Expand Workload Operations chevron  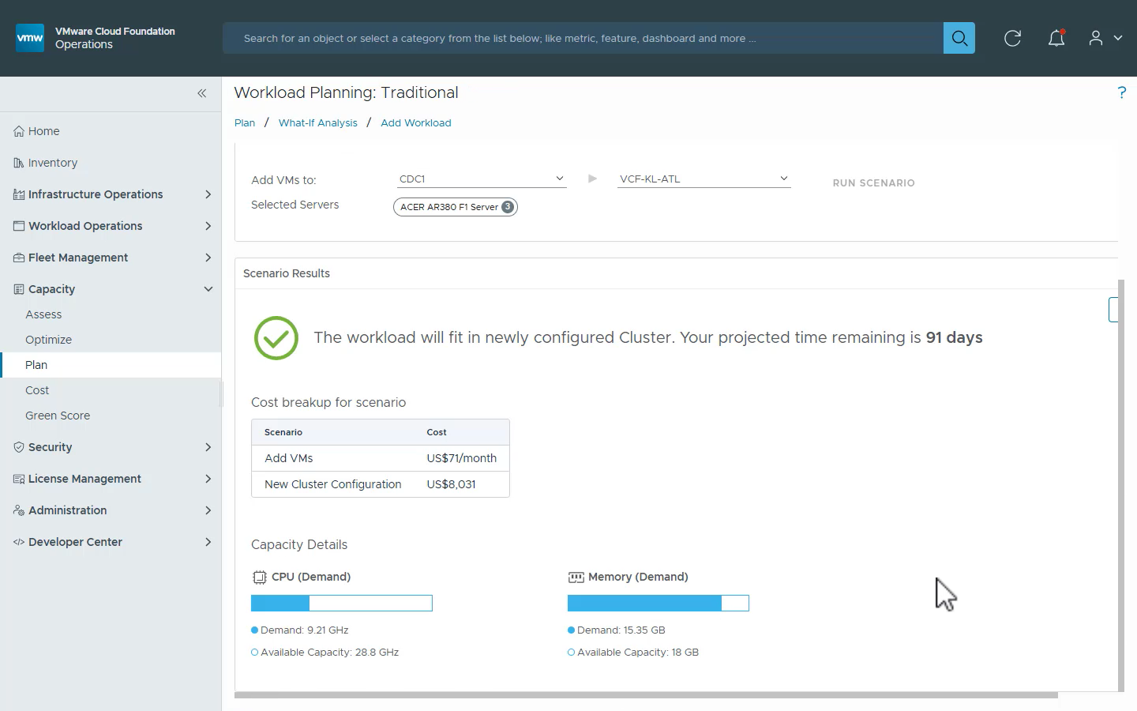pyautogui.click(x=208, y=226)
